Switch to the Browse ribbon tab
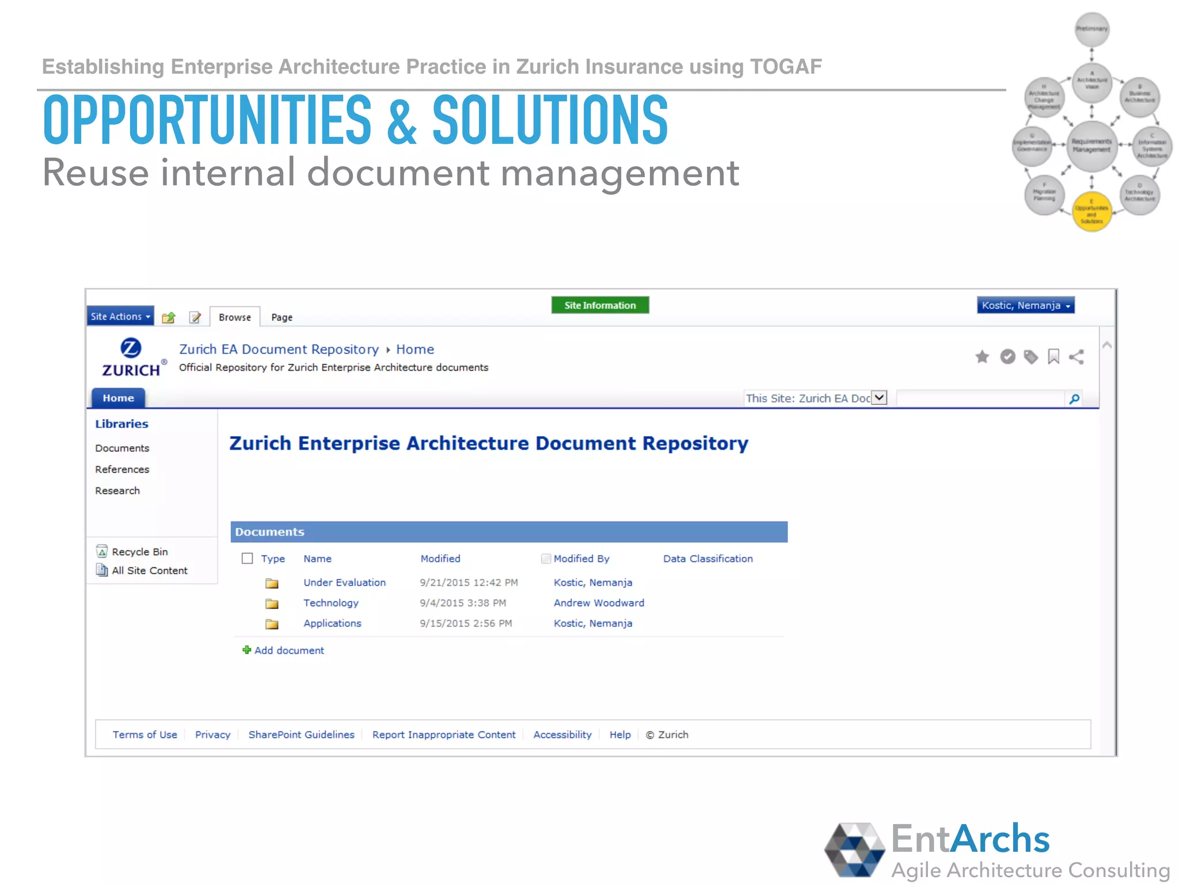Image resolution: width=1179 pixels, height=884 pixels. [235, 317]
